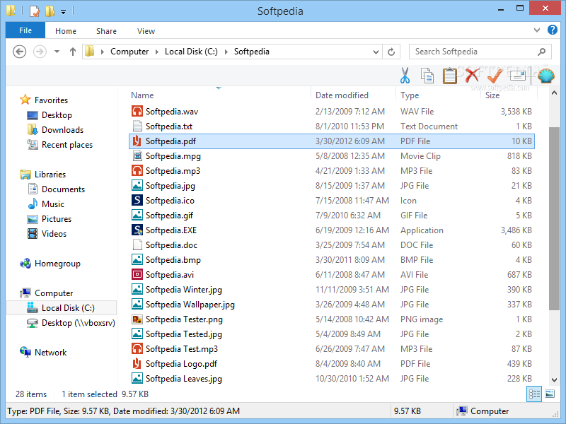Click the New folder quick access icon
This screenshot has height=424, width=566.
tap(50, 11)
